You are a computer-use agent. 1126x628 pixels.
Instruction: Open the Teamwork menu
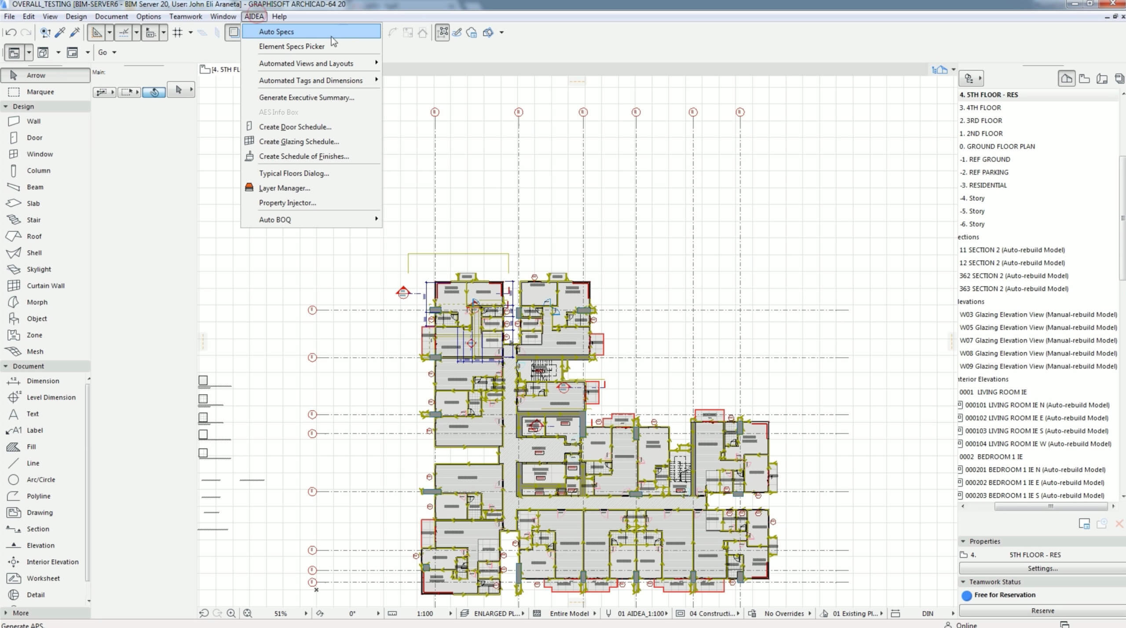[185, 16]
